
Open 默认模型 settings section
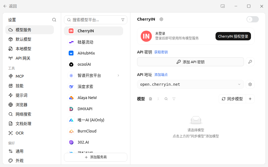coord(30,39)
